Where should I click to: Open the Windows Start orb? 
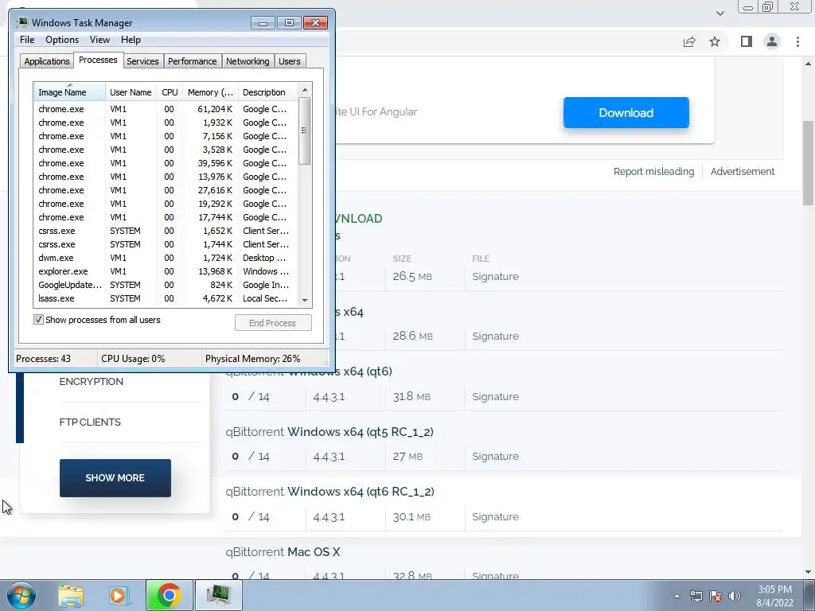(x=21, y=595)
